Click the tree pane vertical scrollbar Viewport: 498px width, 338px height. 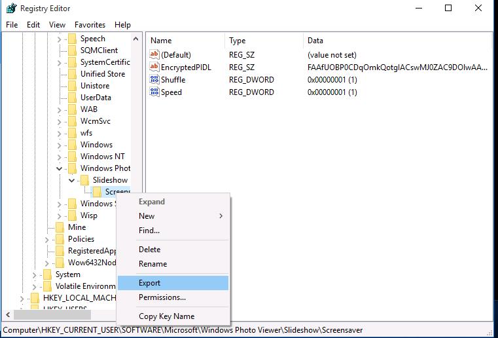coord(137,164)
